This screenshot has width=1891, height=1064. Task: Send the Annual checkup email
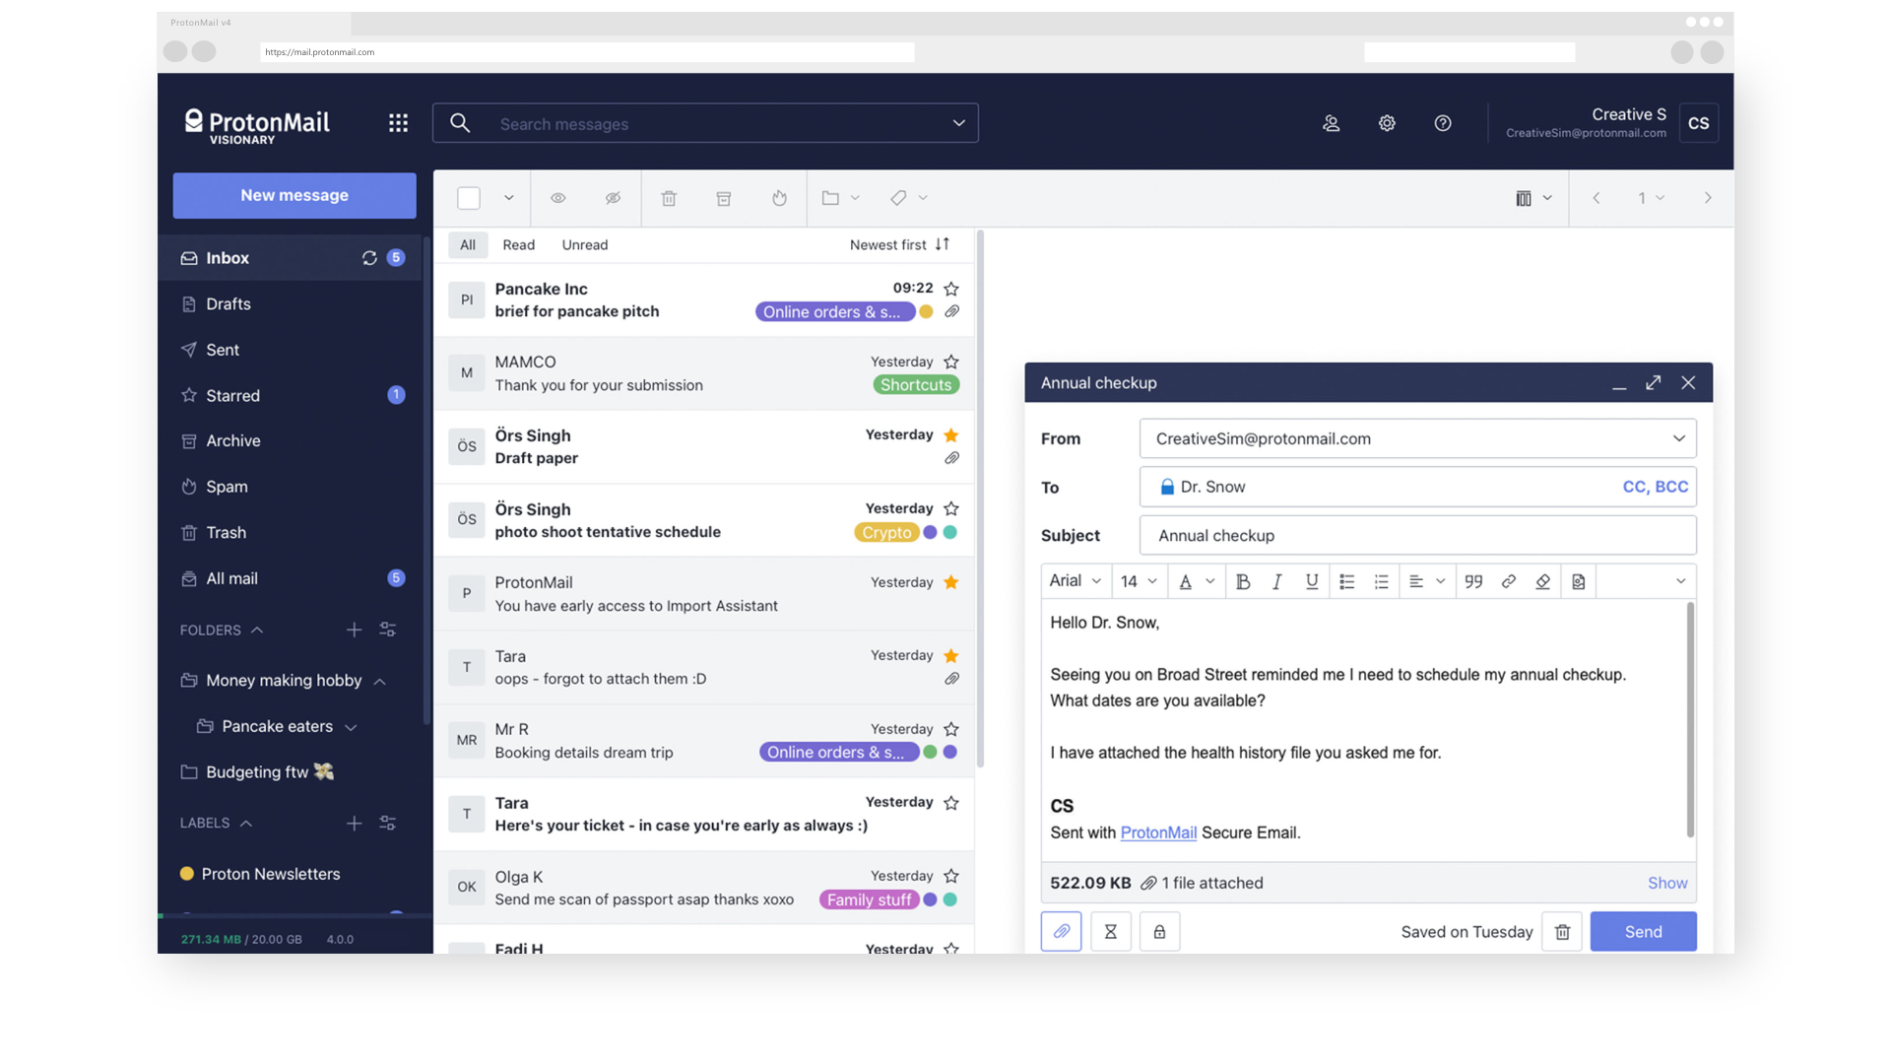1643,931
